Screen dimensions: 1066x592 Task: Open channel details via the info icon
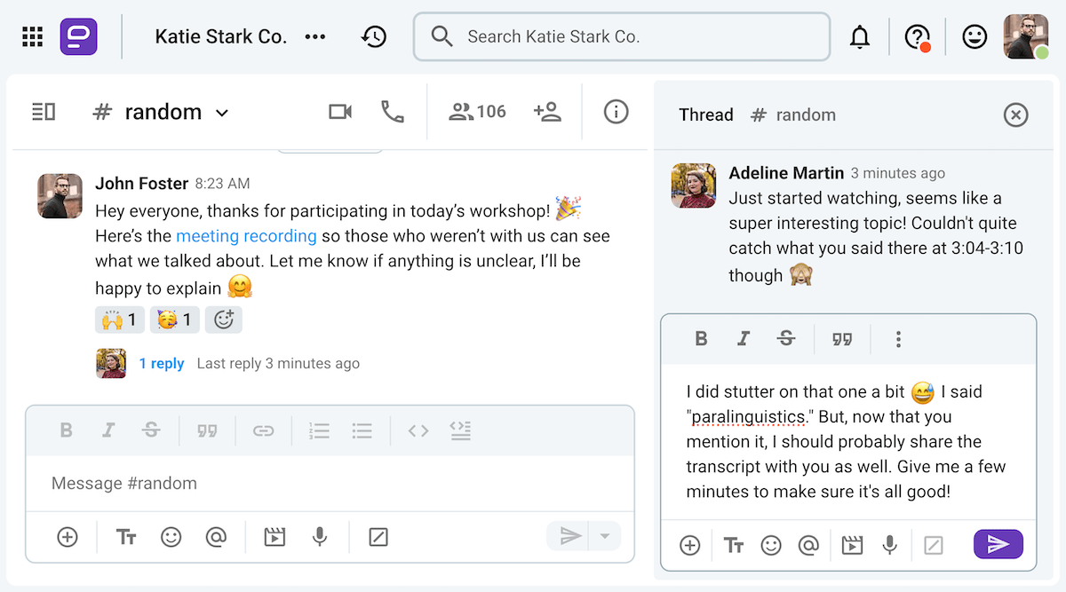click(x=616, y=111)
